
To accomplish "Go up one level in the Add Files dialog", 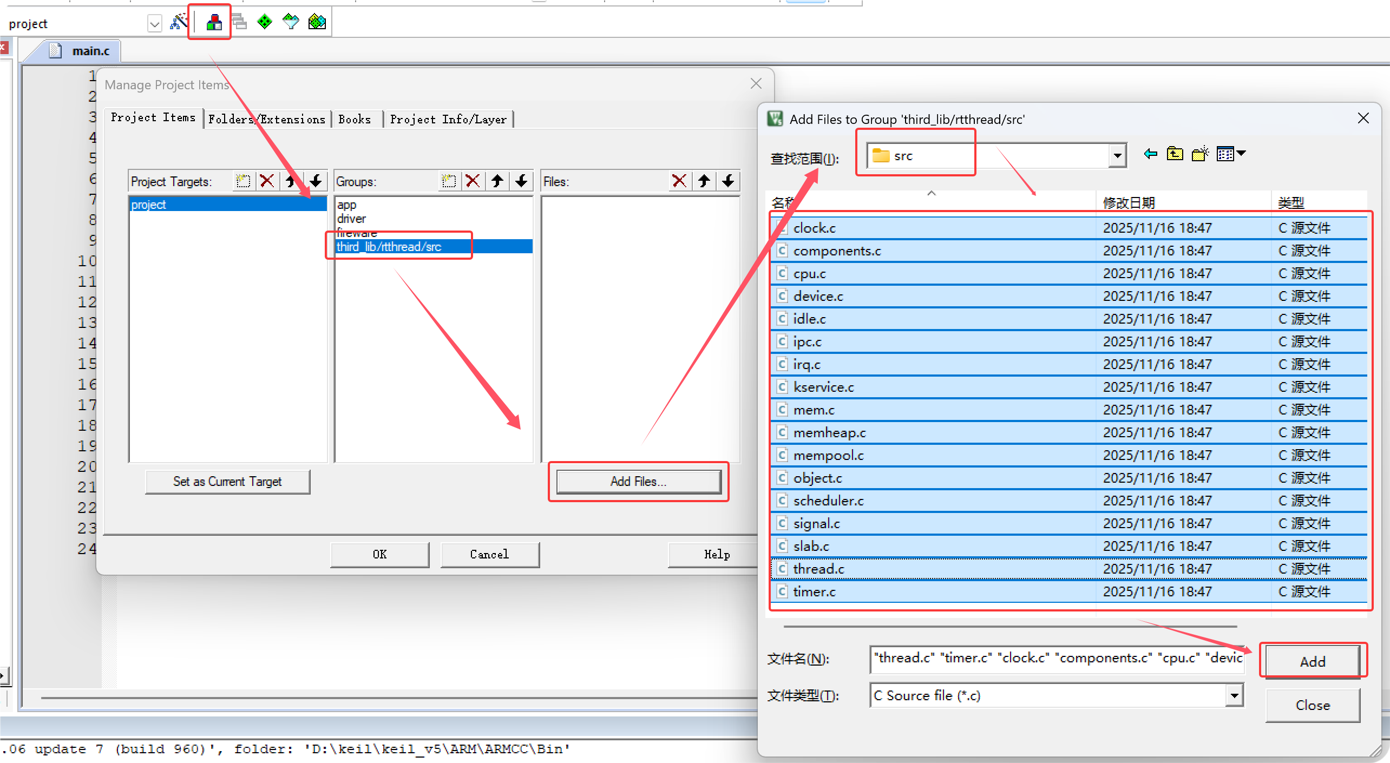I will click(1175, 154).
